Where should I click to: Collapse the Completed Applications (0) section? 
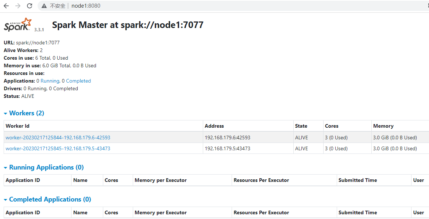(x=47, y=199)
